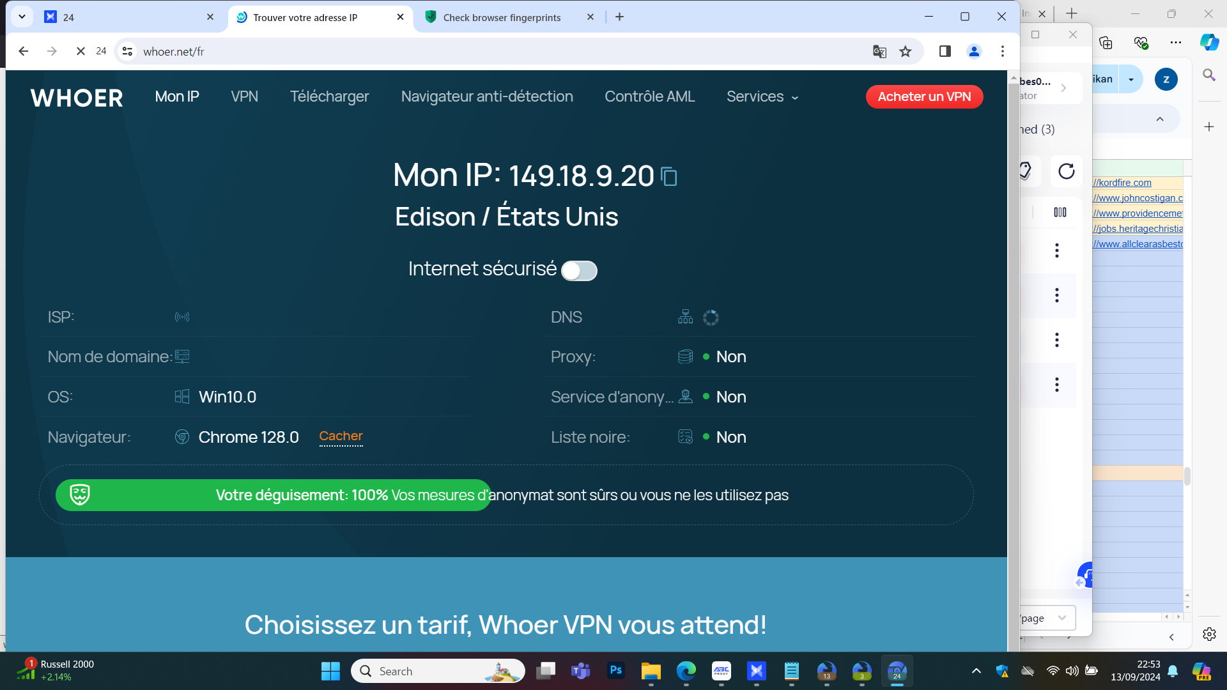Open File Explorer from the taskbar

[651, 671]
